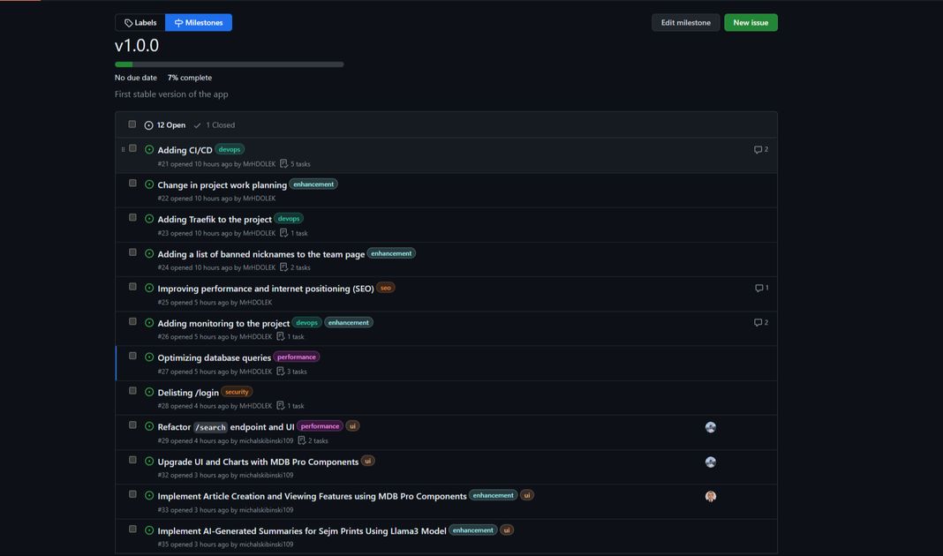Check the box for Adding Traefik to the project
This screenshot has height=556, width=943.
132,218
